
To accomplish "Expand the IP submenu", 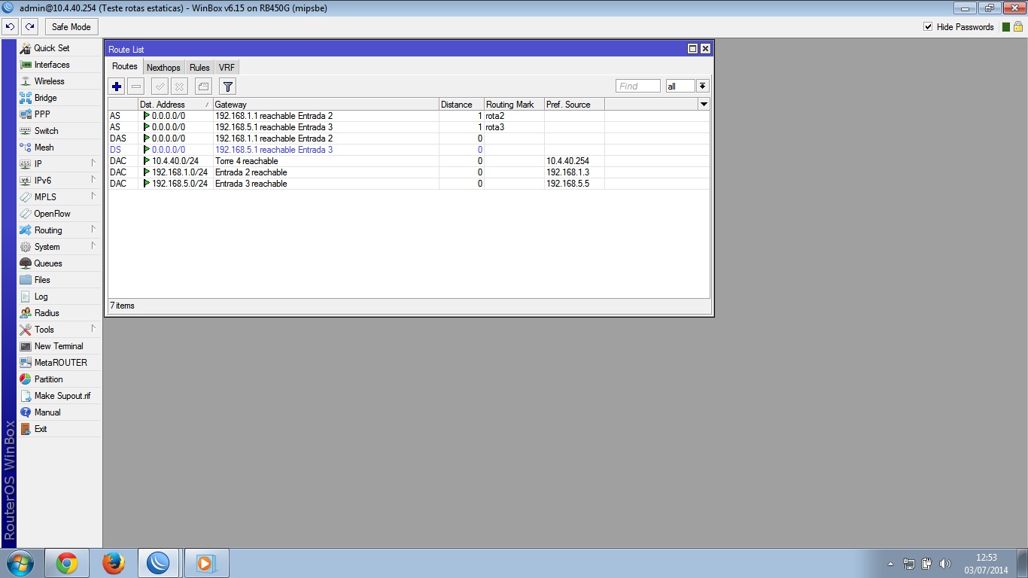I will 59,164.
